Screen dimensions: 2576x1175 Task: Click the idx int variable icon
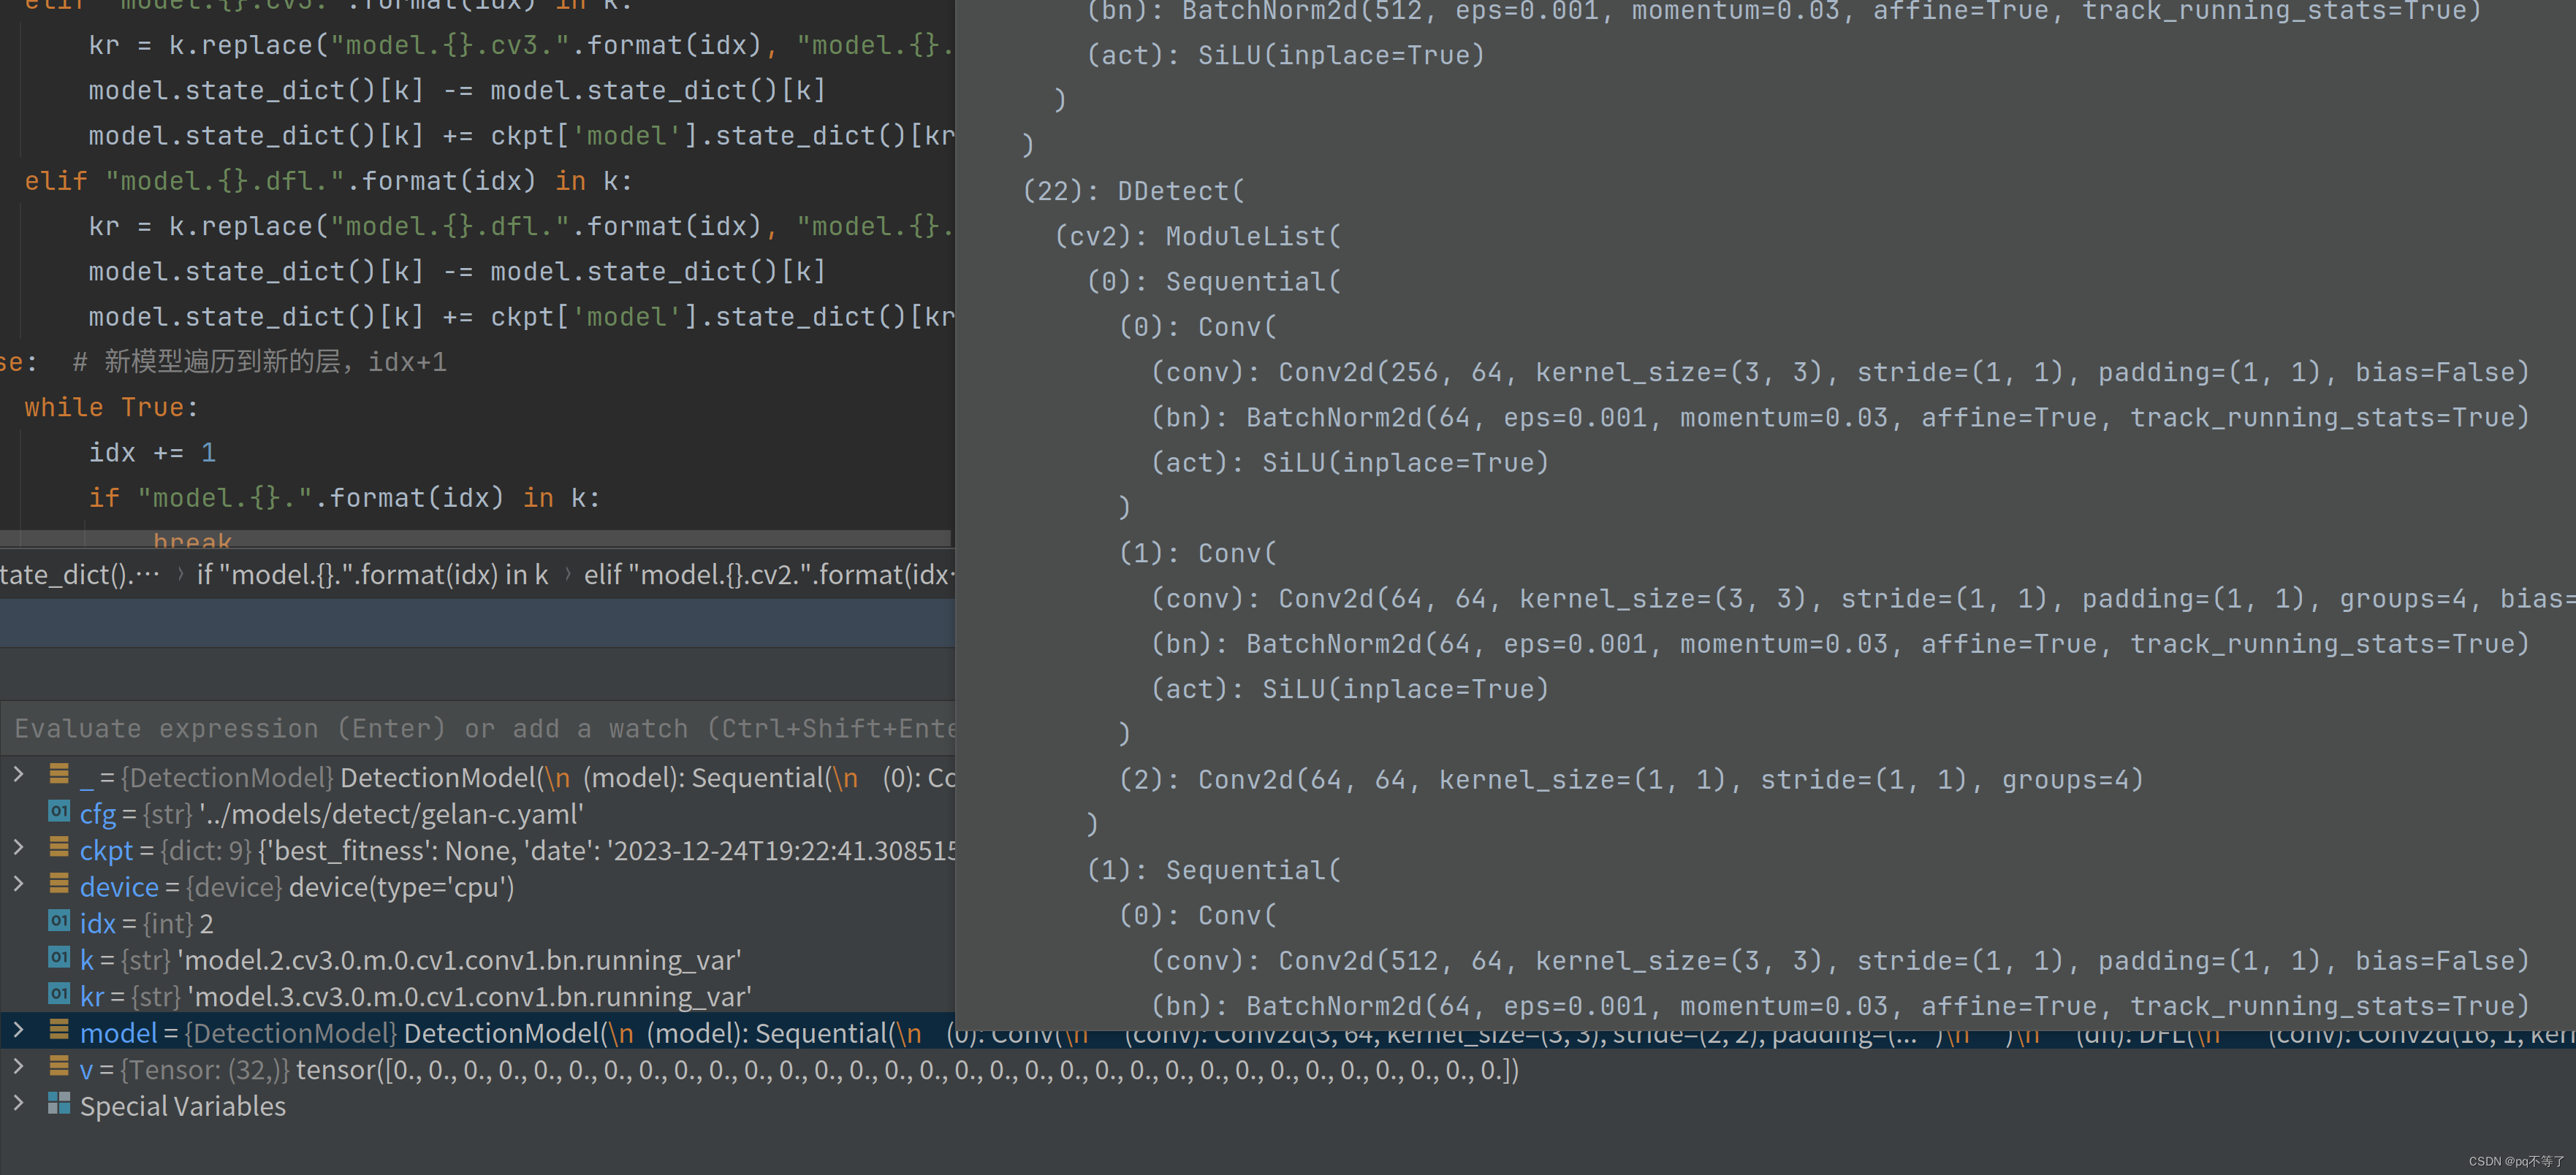point(59,921)
